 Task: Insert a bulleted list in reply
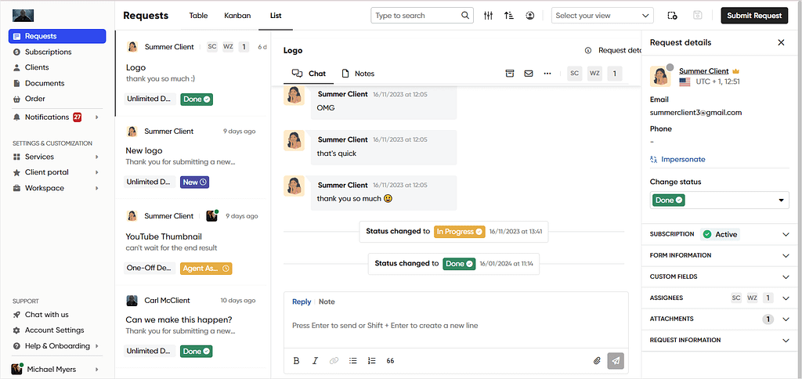point(353,360)
